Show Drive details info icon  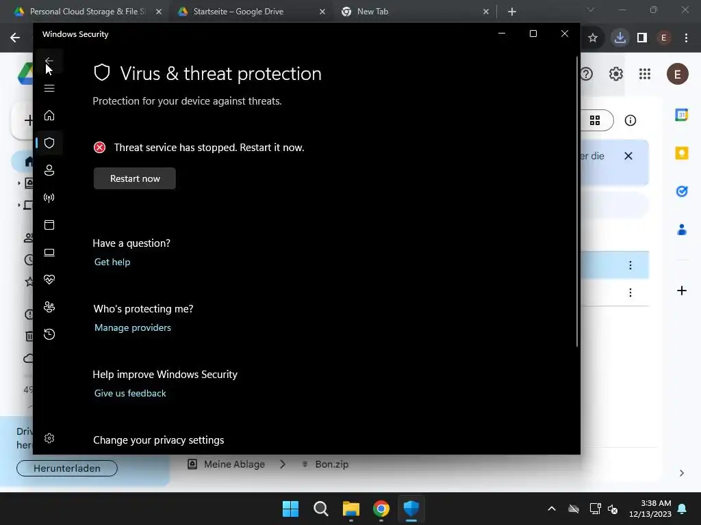pos(630,120)
